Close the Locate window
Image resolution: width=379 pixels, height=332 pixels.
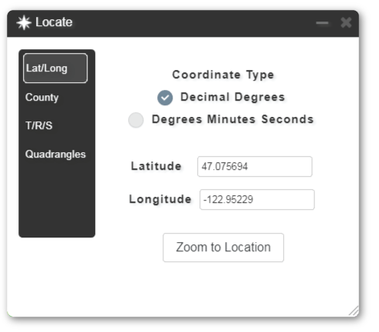[346, 23]
